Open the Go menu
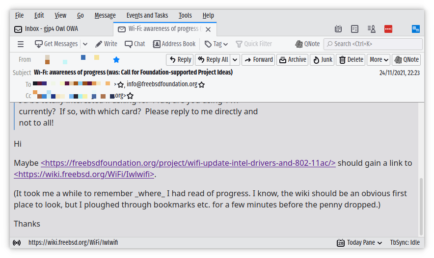The height and width of the screenshot is (258, 434). [80, 16]
